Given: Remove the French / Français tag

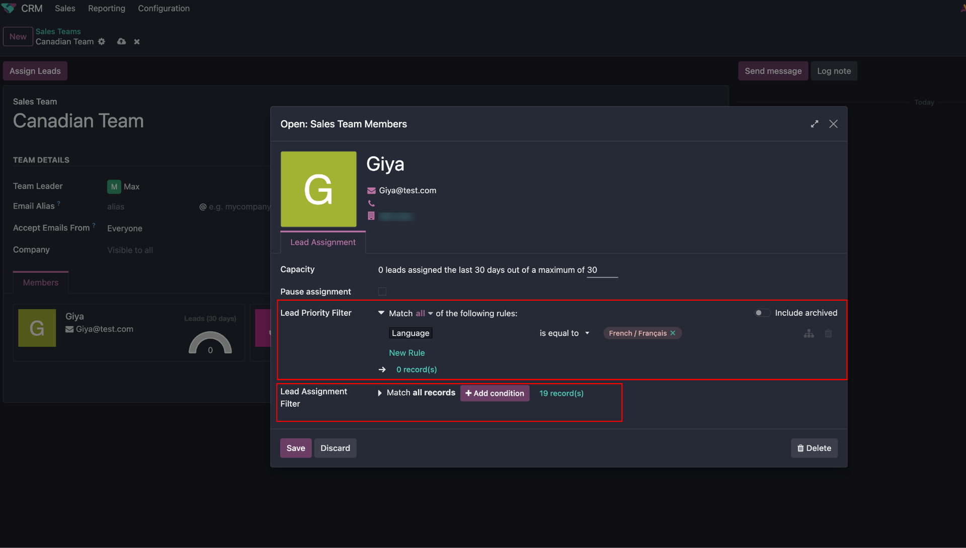Looking at the screenshot, I should pos(673,333).
